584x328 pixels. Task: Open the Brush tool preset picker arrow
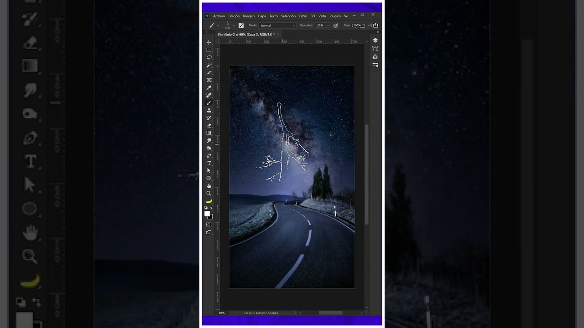coord(218,26)
